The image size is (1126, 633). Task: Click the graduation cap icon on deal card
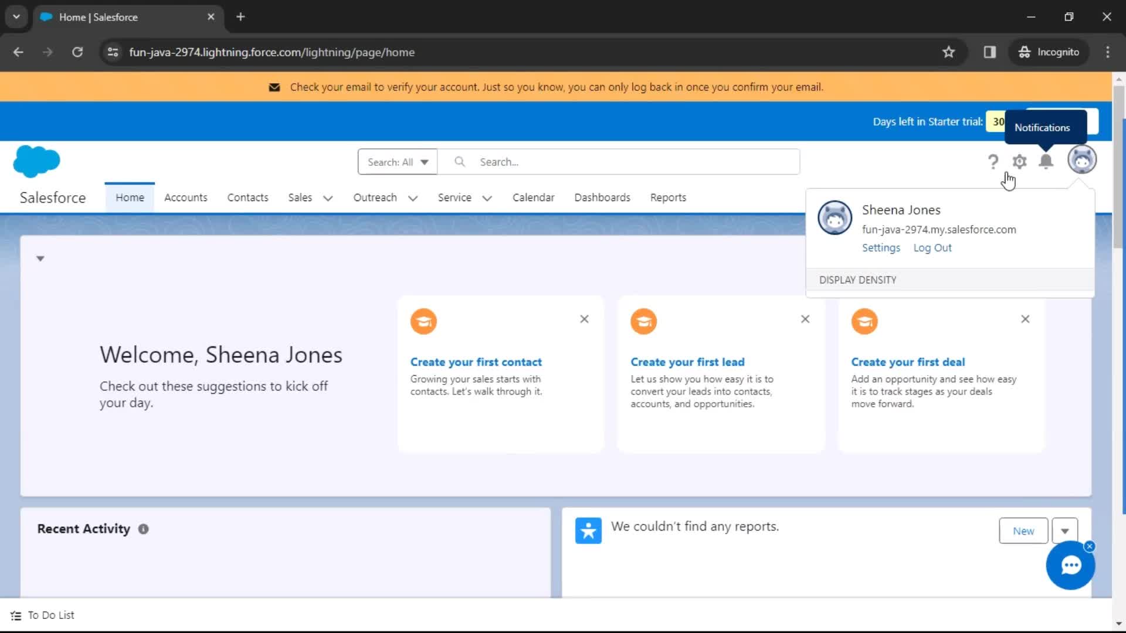(x=864, y=321)
